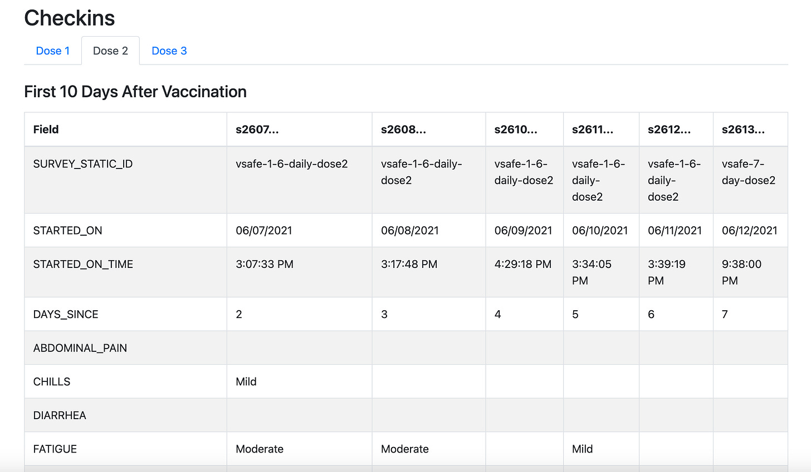This screenshot has height=472, width=811.
Task: Click the 06/12/2021 date cell
Action: (750, 231)
